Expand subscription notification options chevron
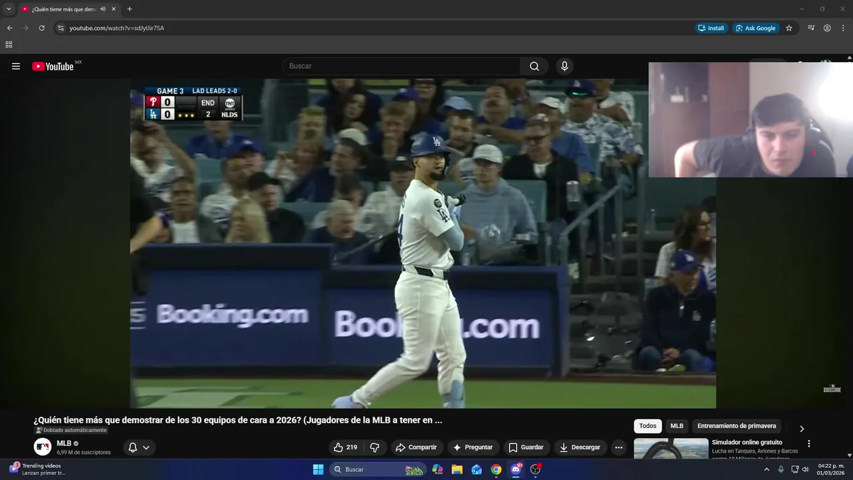 point(146,447)
